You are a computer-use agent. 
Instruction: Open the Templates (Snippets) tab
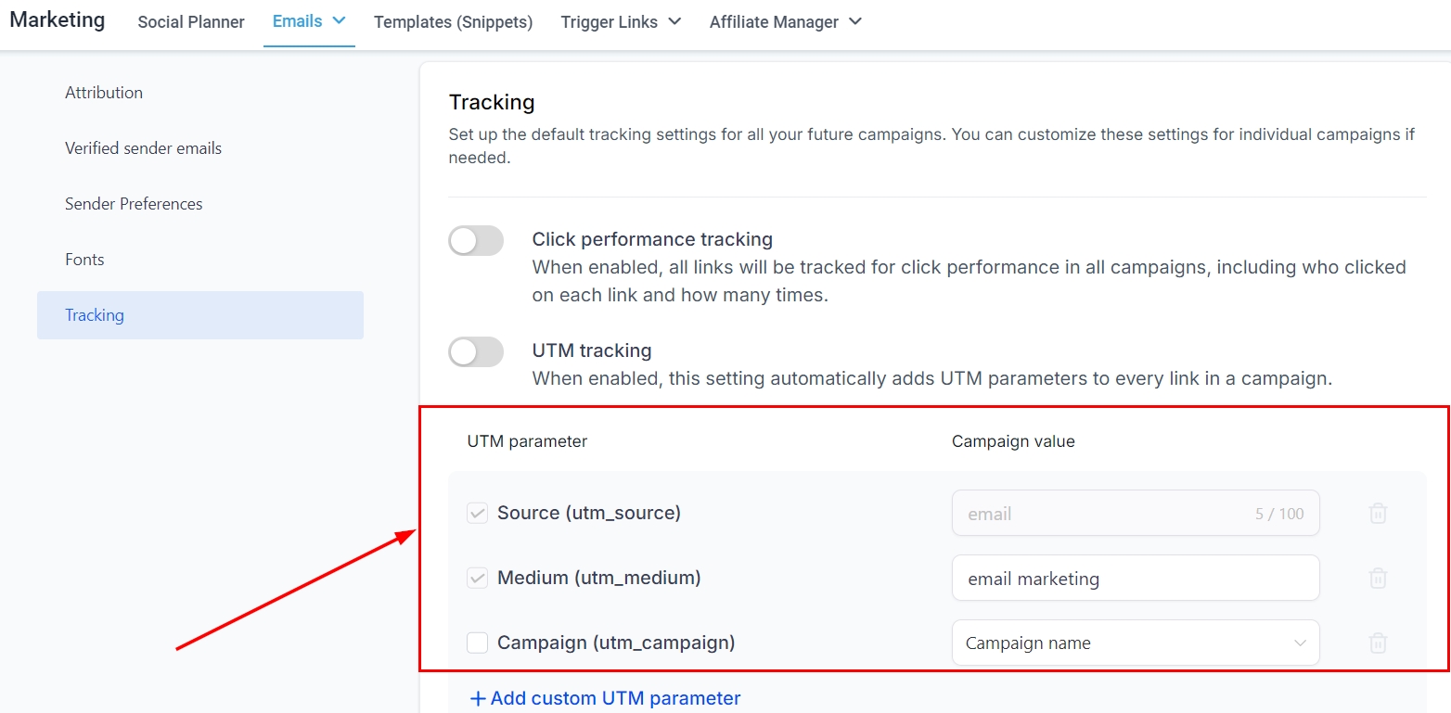[x=453, y=21]
